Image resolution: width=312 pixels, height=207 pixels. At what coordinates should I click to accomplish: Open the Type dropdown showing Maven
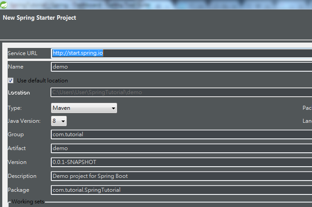pos(84,108)
